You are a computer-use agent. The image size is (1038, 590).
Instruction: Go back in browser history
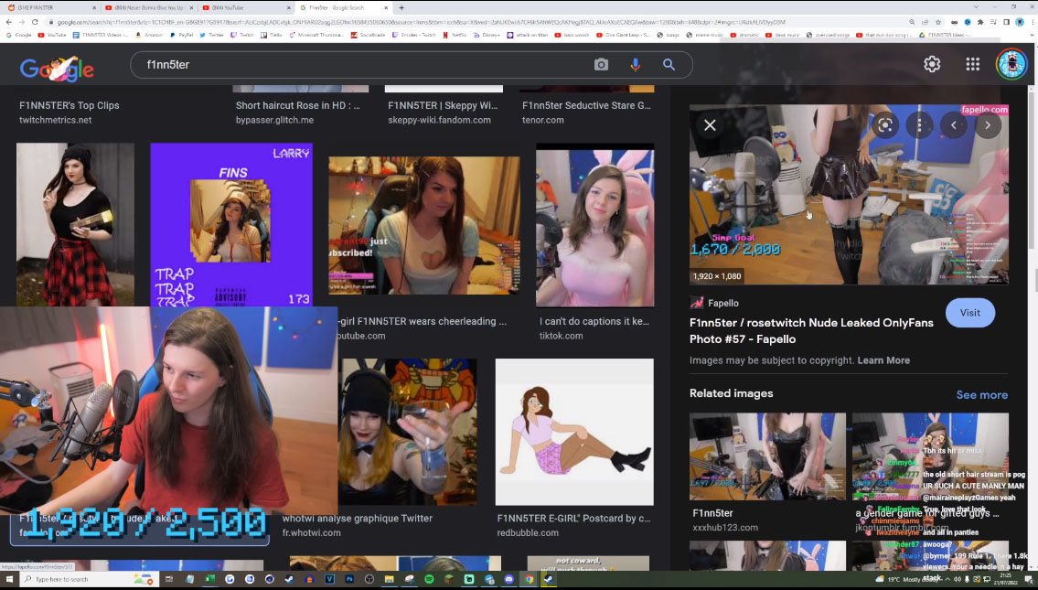(8, 22)
